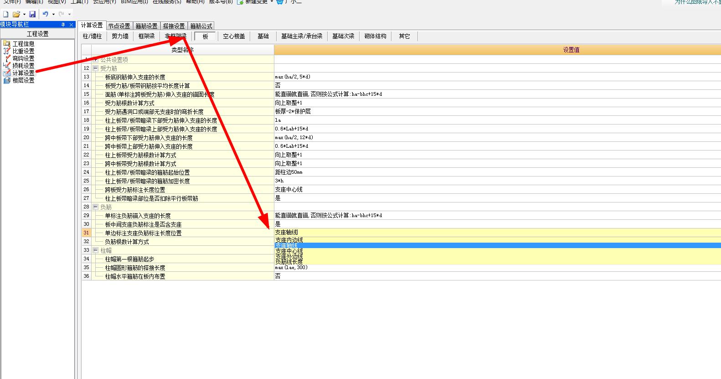Viewport: 721px width, 379px height.
Task: Open the Undo history dropdown arrow
Action: [53, 14]
